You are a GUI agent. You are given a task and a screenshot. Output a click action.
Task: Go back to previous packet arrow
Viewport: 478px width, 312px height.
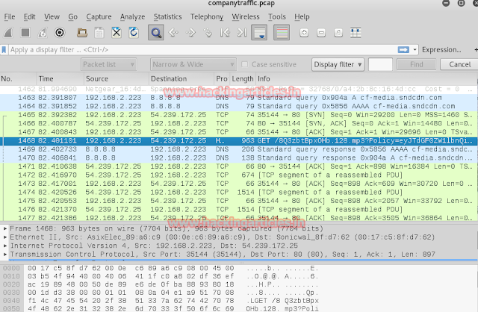click(173, 33)
